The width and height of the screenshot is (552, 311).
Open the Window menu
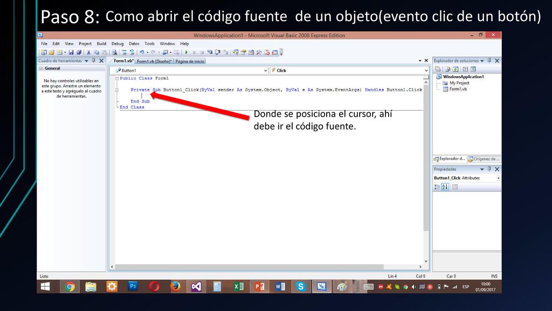click(167, 44)
